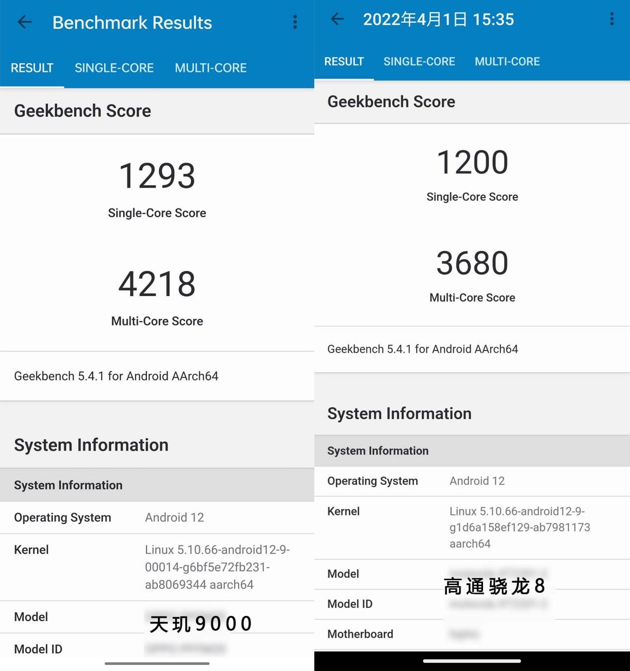Tap the 1293 single-core score
The width and height of the screenshot is (630, 671).
pos(157,176)
